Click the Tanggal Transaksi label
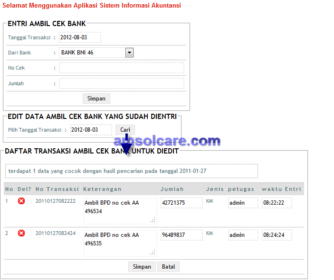The width and height of the screenshot is (334, 280). (x=29, y=37)
